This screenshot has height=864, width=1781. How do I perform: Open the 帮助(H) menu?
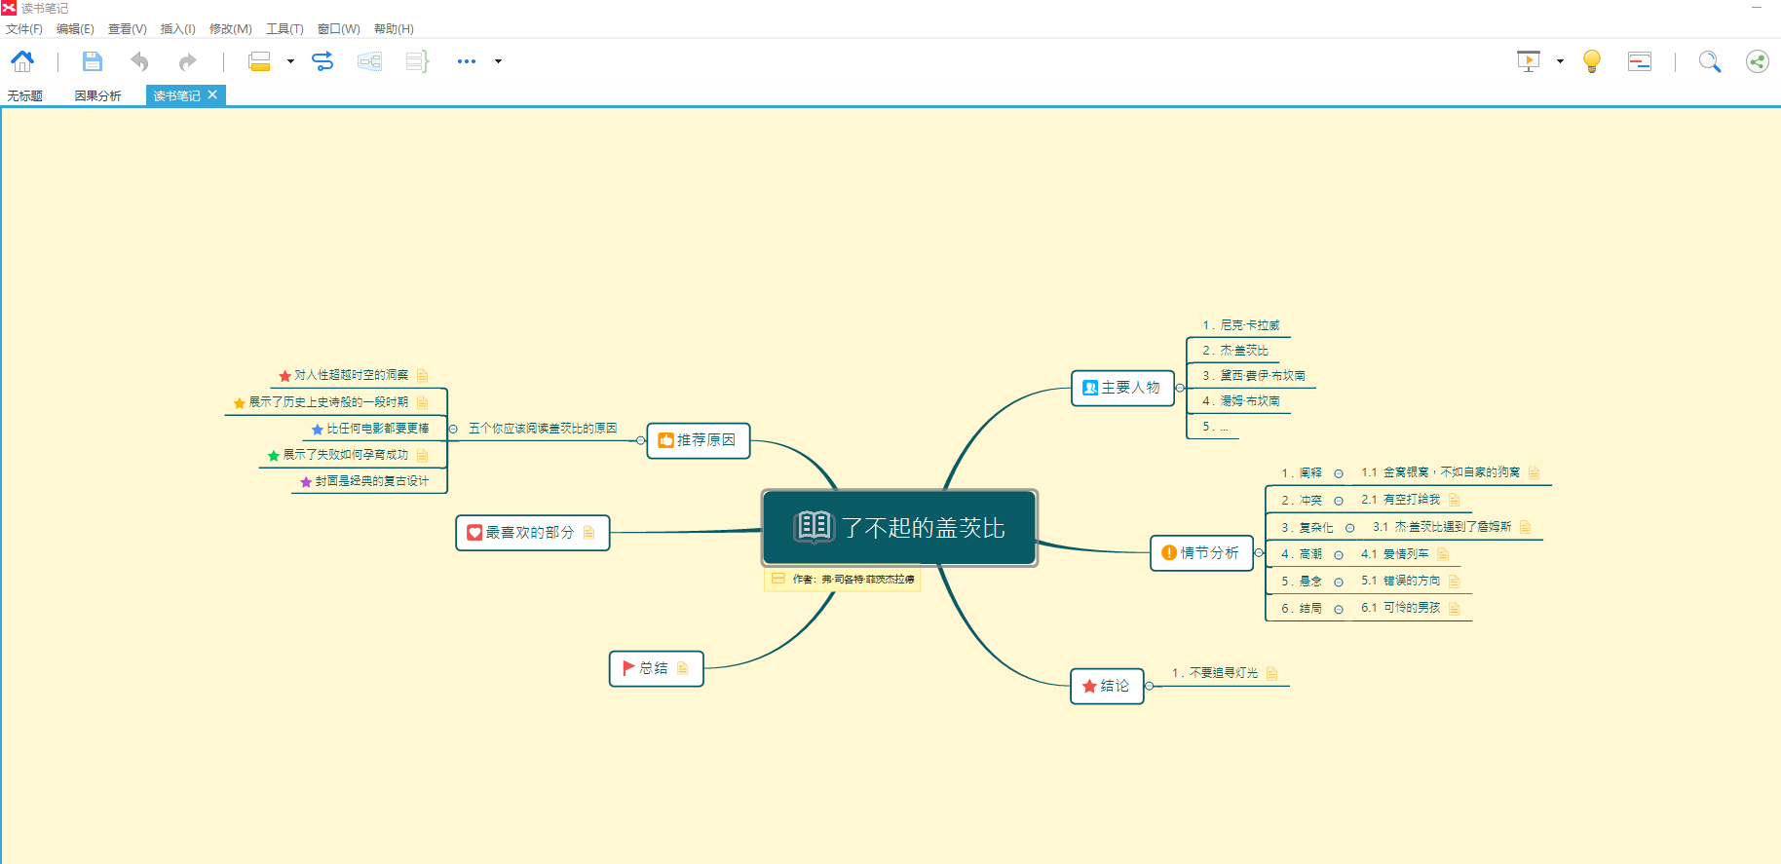point(394,29)
